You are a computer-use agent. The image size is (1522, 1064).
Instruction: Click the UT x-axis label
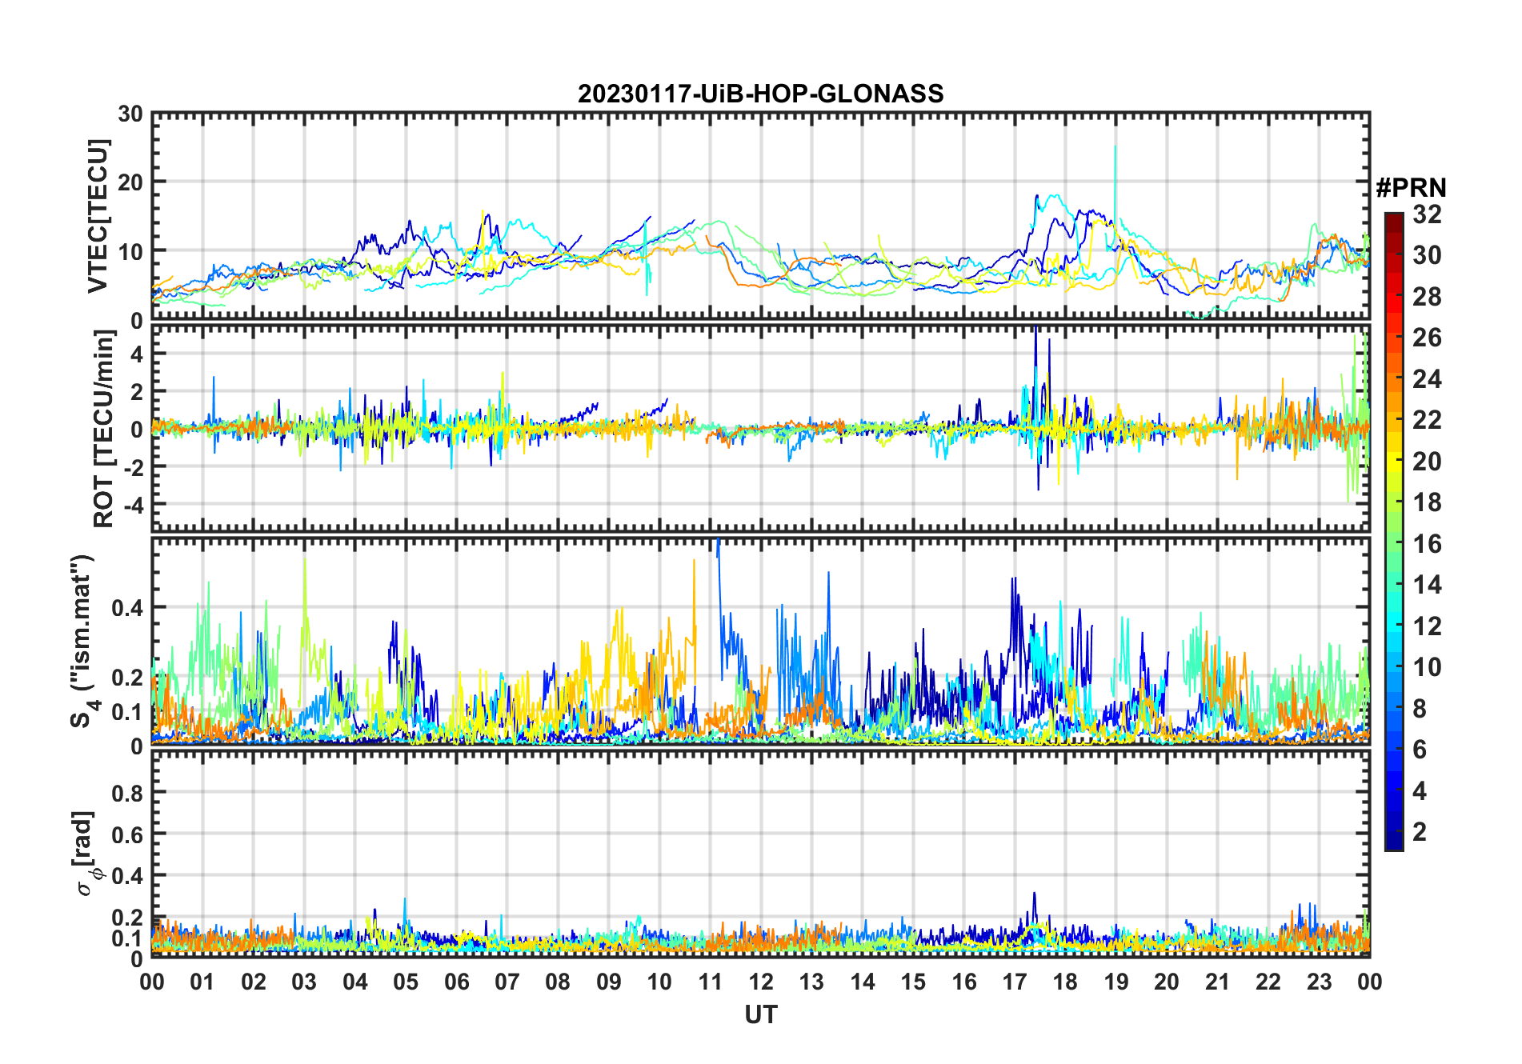[760, 1014]
